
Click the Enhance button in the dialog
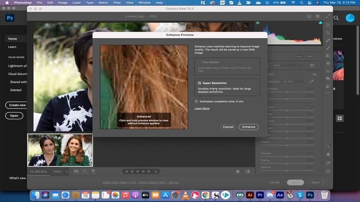click(249, 127)
